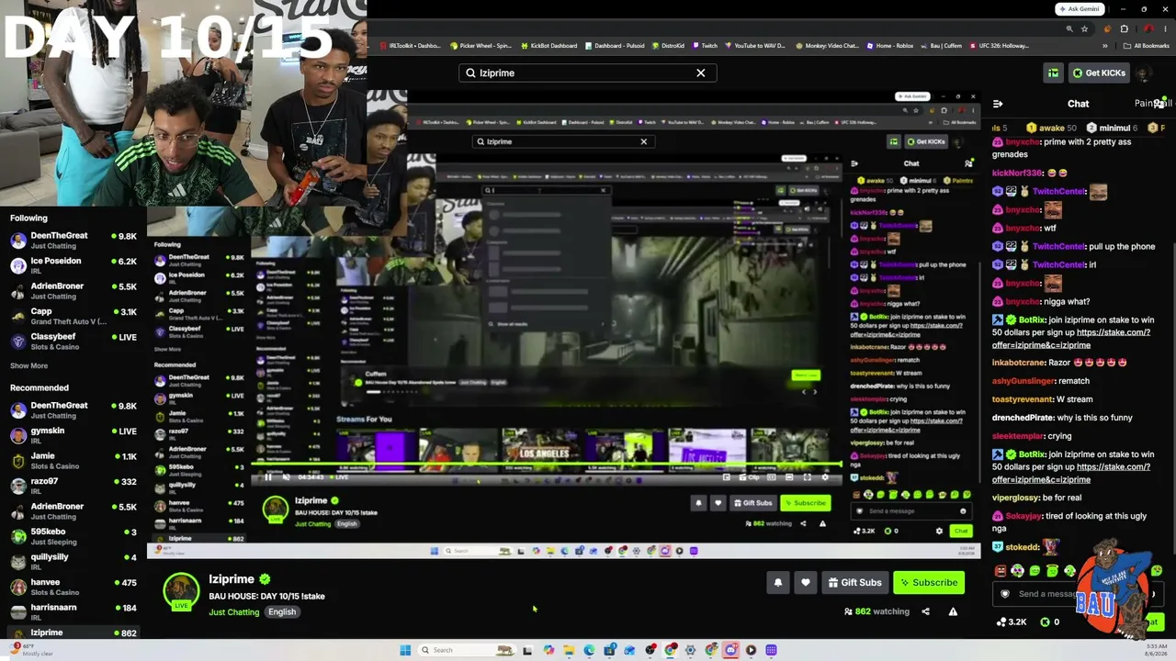Open quillysilly's IRL channel
Screen dimensions: 1176x661
point(73,562)
